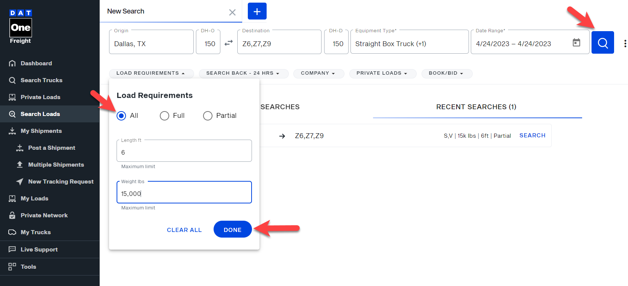Open the Company filter dropdown

[318, 73]
